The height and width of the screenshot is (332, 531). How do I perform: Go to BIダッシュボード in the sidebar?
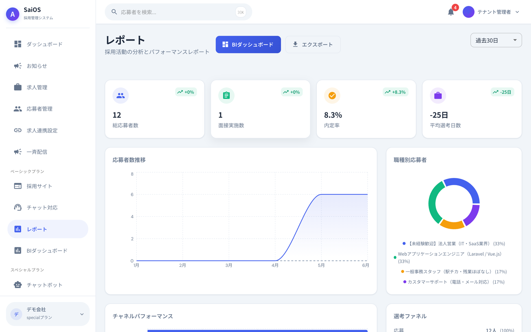[48, 250]
